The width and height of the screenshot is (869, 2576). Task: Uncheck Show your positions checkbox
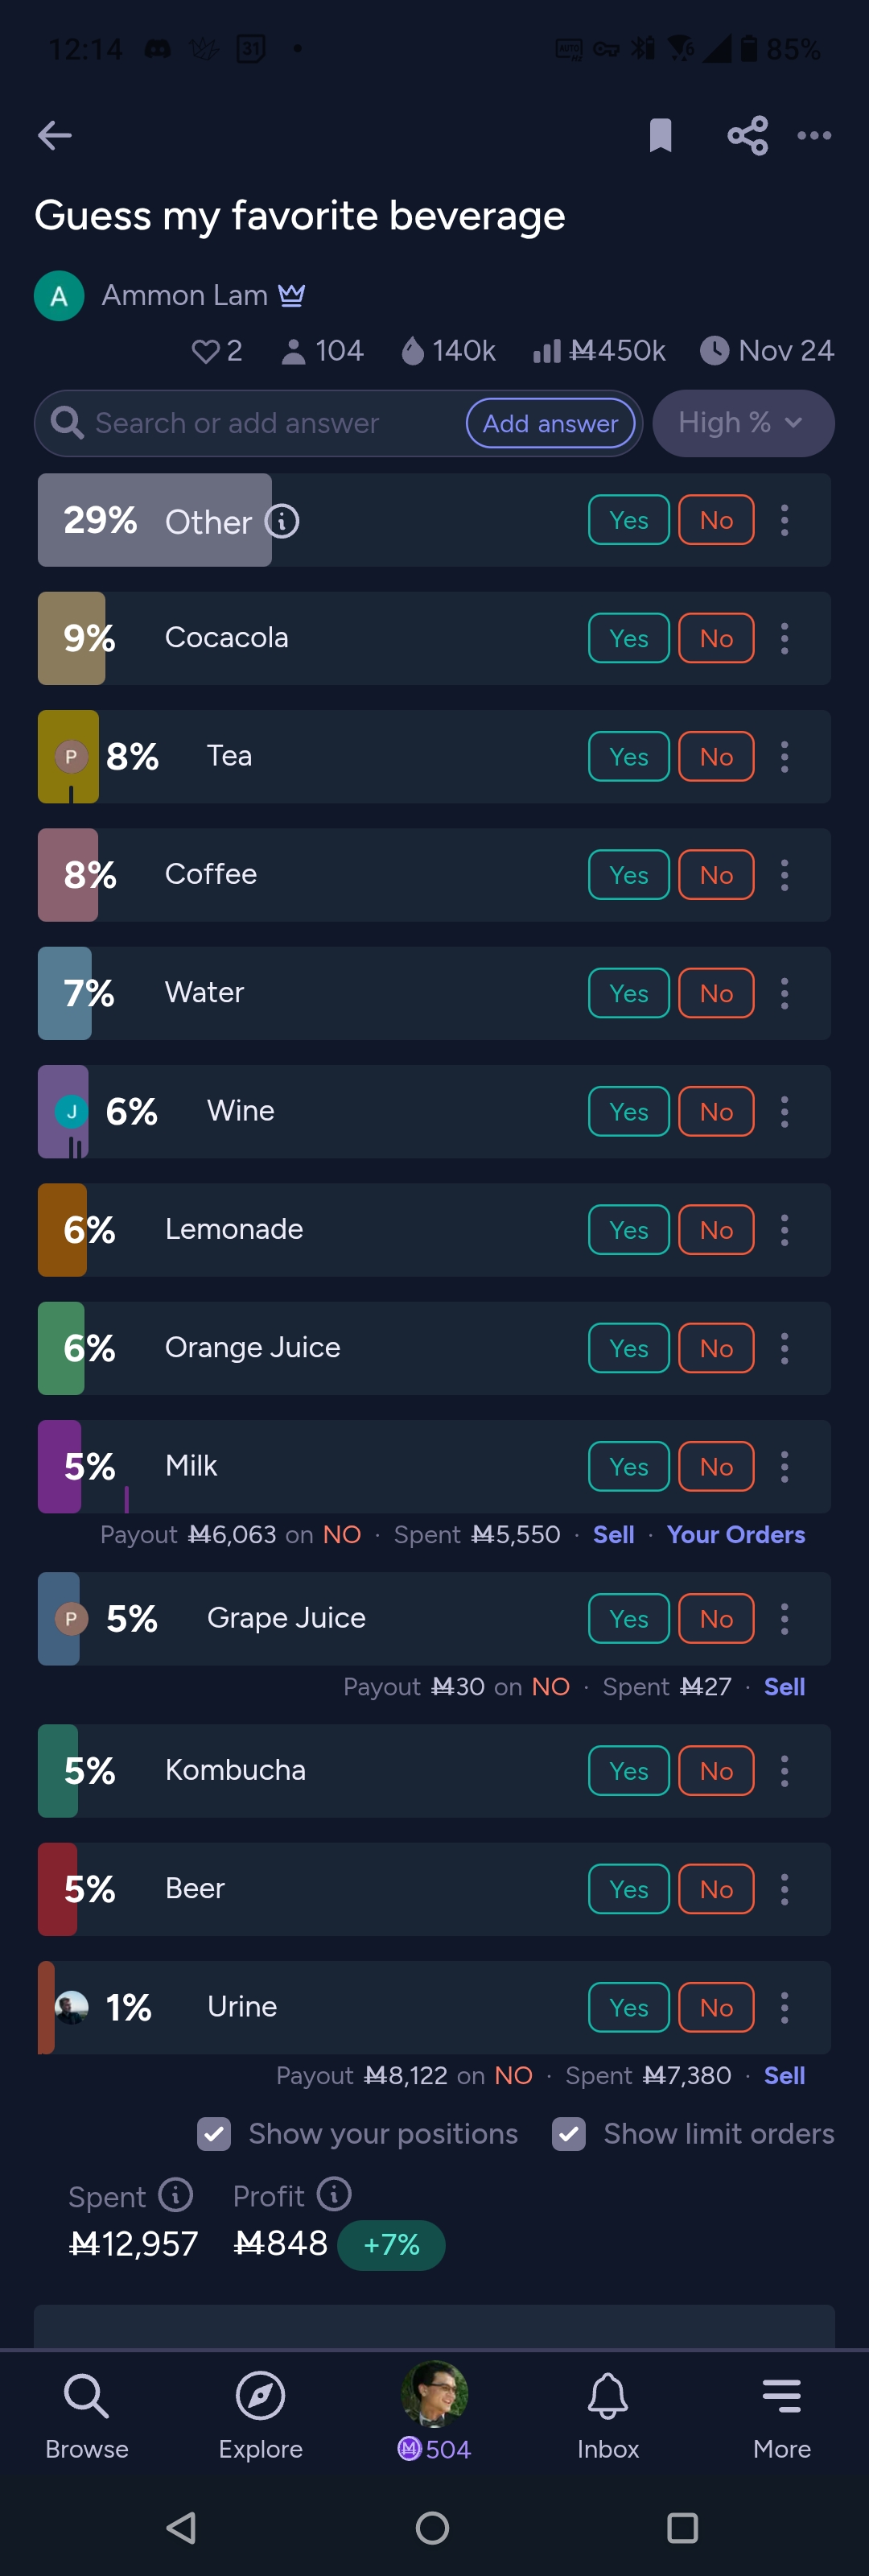click(215, 2134)
